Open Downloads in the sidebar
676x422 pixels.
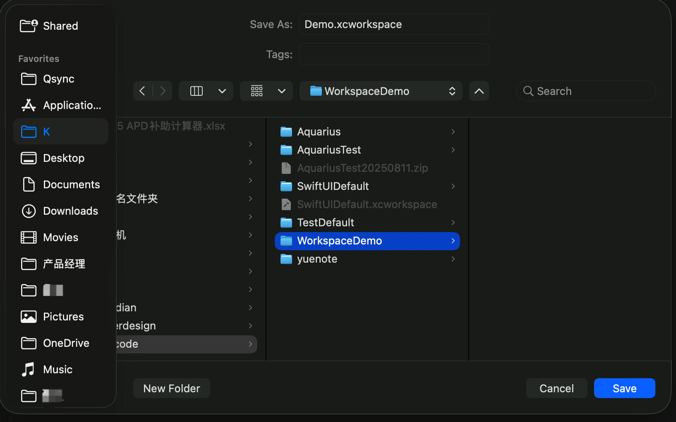[x=70, y=211]
